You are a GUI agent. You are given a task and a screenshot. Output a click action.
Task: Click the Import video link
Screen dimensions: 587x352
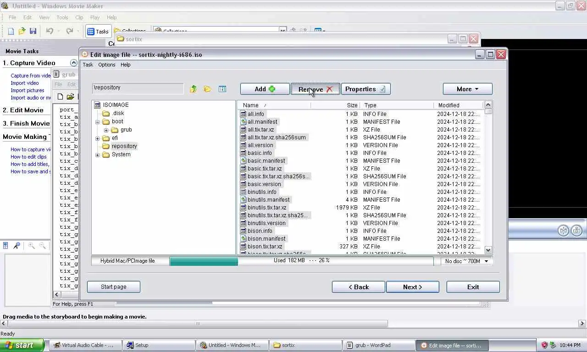coord(25,83)
